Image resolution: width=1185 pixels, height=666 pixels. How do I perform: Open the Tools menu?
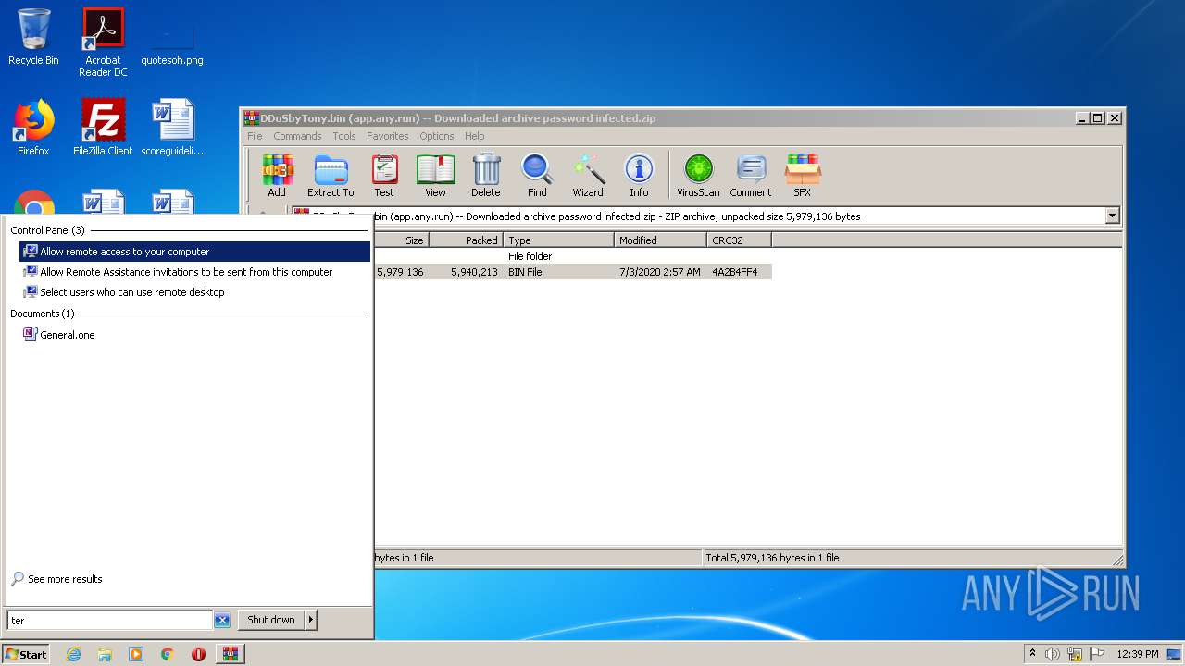click(344, 136)
